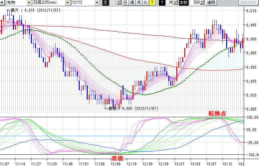Screen dimensions: 259x166
Task: Open the leftmost dropdown arrow in toolbar
Action: (x=3, y=3)
